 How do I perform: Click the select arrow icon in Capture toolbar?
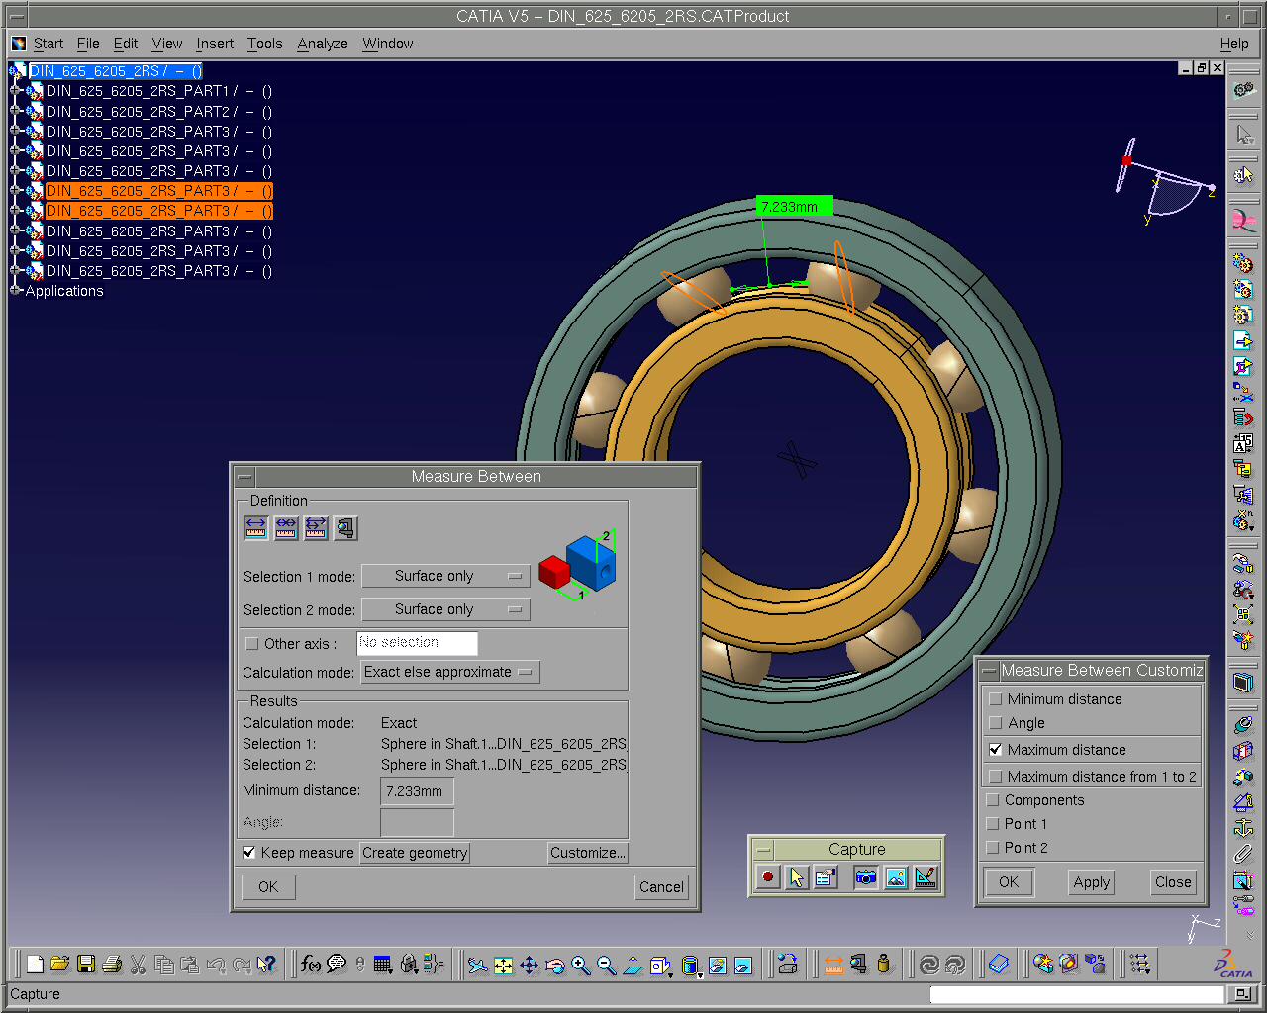[797, 877]
